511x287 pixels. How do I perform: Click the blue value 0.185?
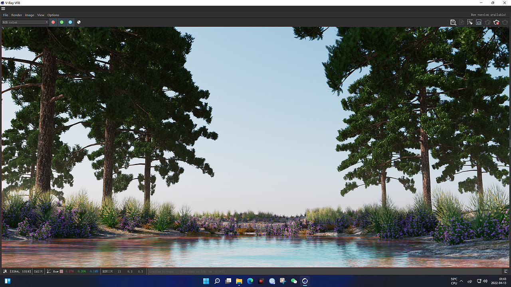point(94,271)
